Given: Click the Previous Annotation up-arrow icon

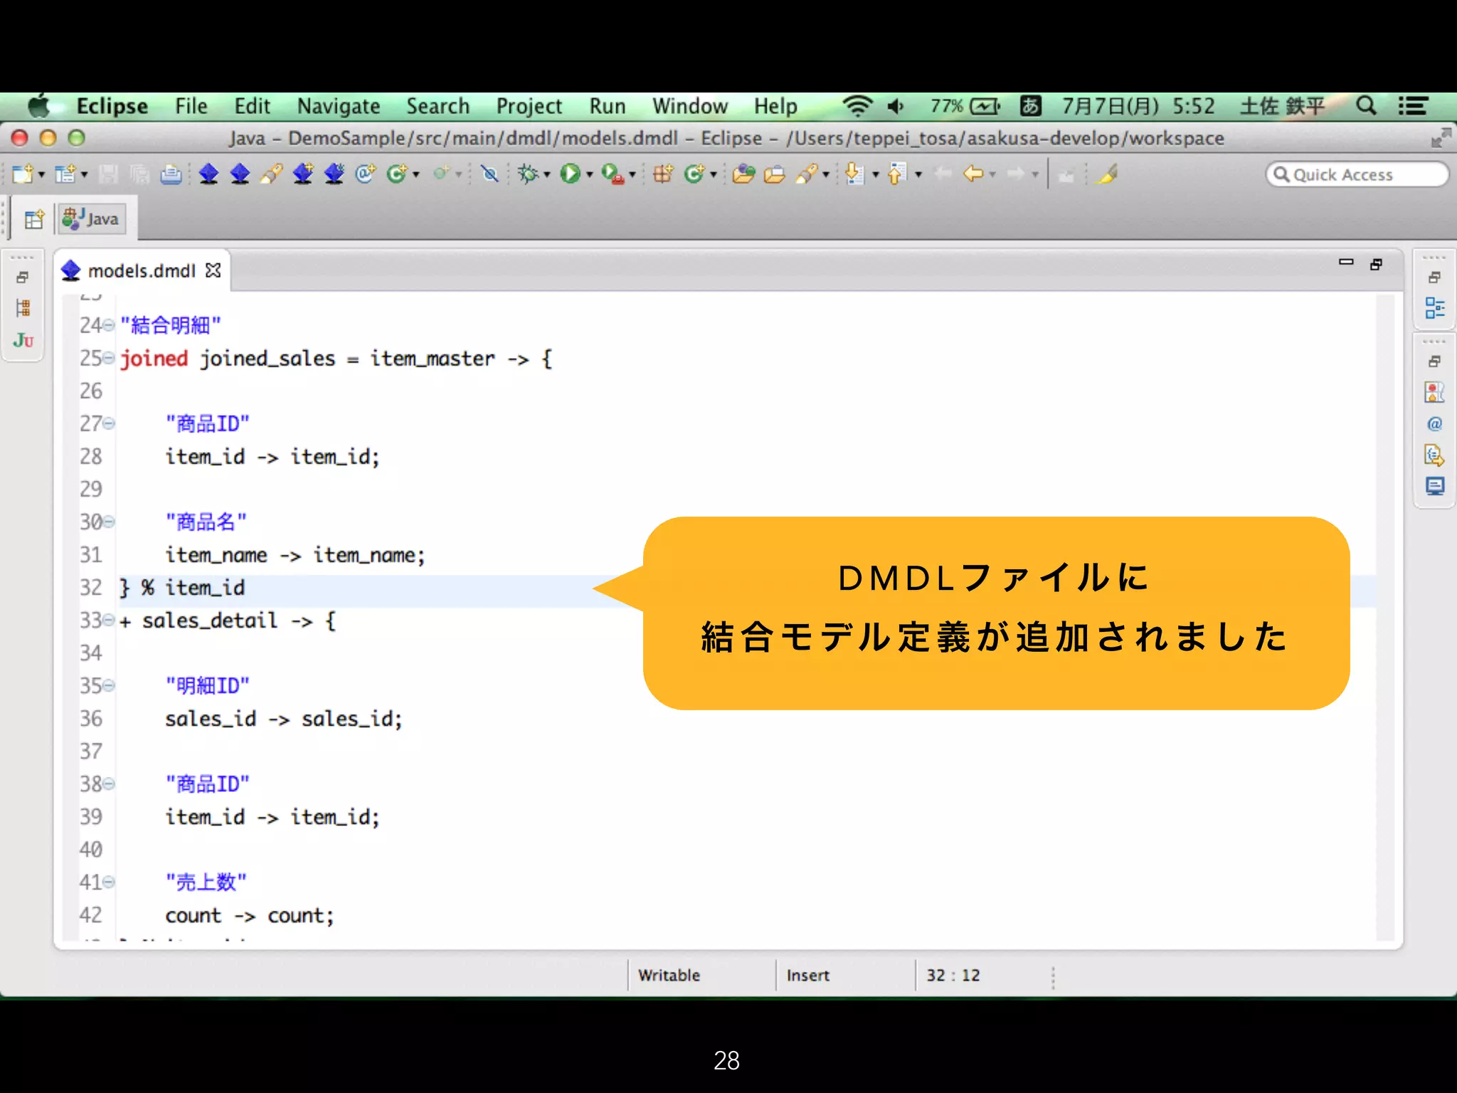Looking at the screenshot, I should [x=897, y=174].
